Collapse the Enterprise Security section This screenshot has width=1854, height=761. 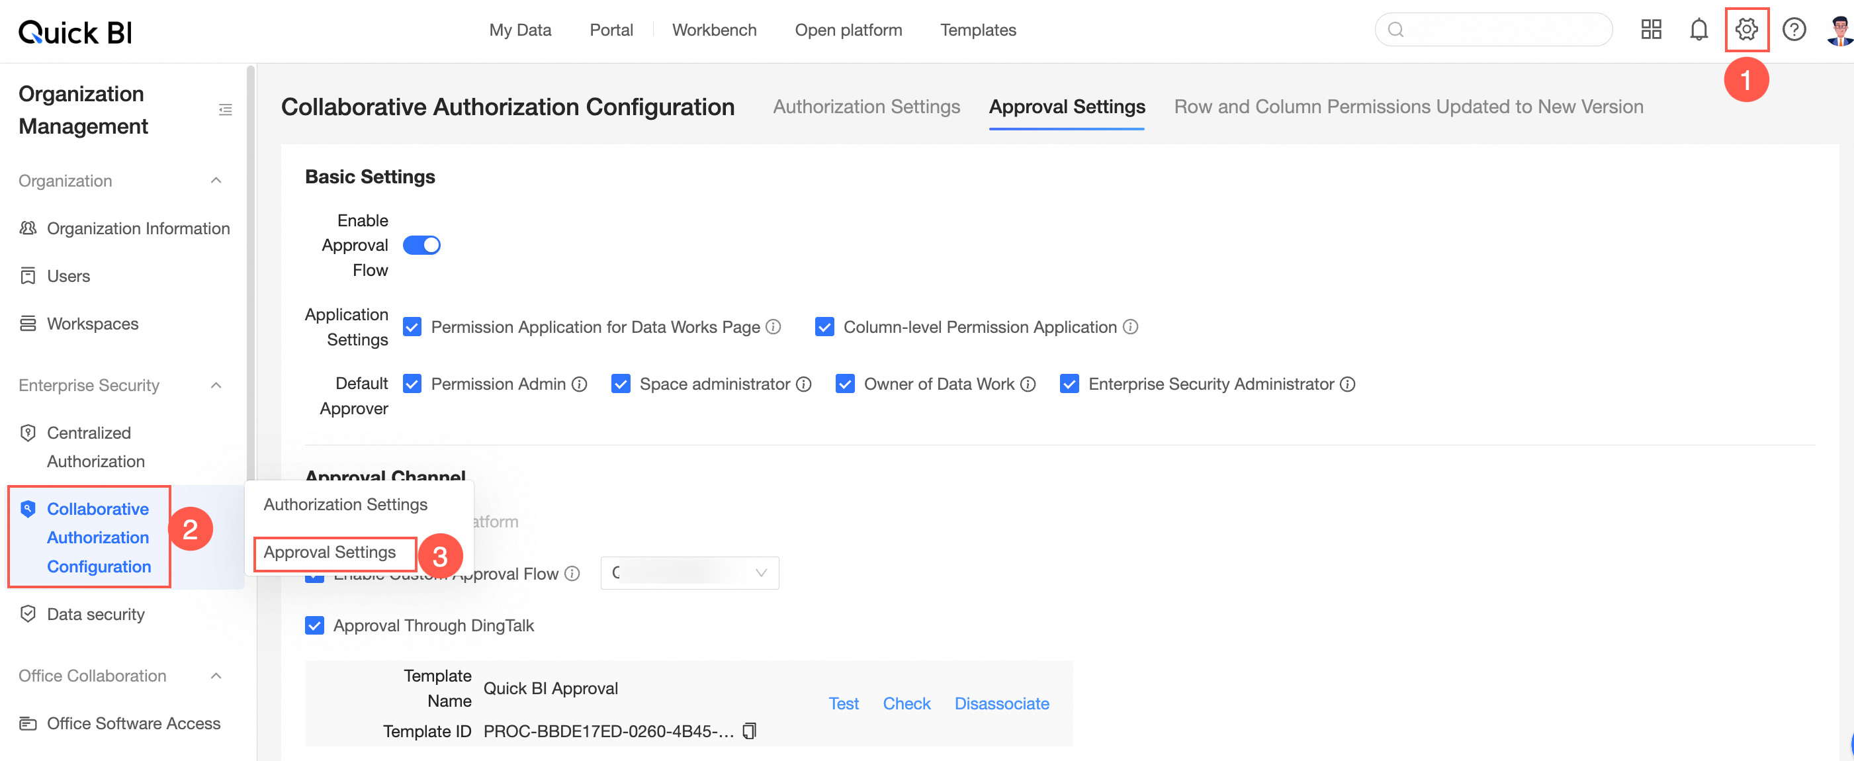point(216,385)
